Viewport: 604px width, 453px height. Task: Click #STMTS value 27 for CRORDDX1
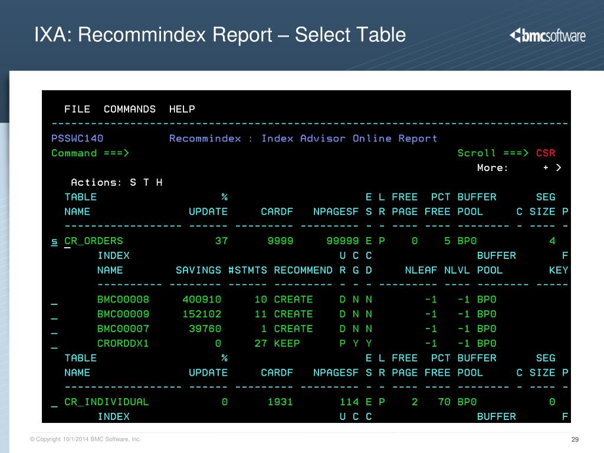[260, 343]
